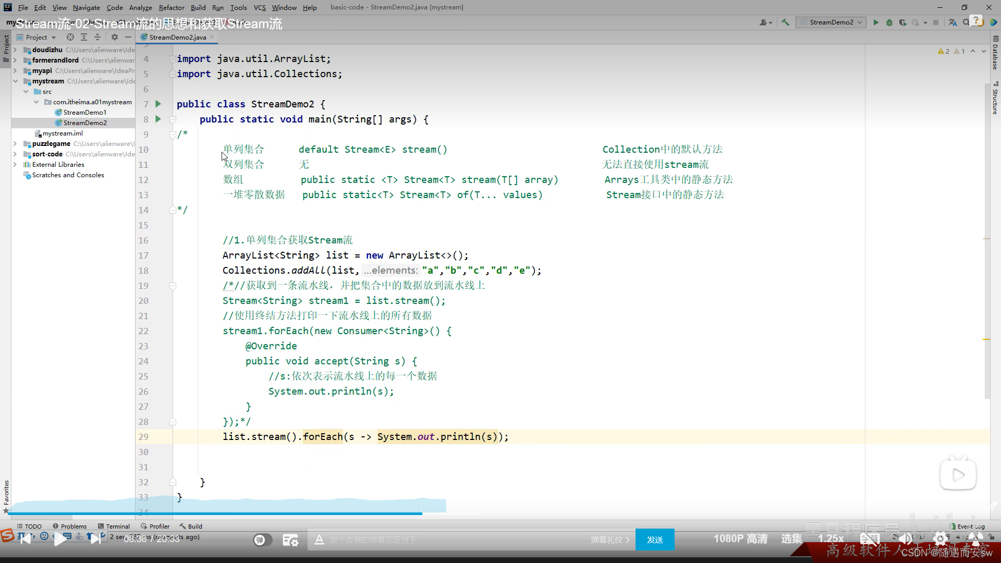The image size is (1001, 563).
Task: Toggle the danmaku switch in video player
Action: coord(261,540)
